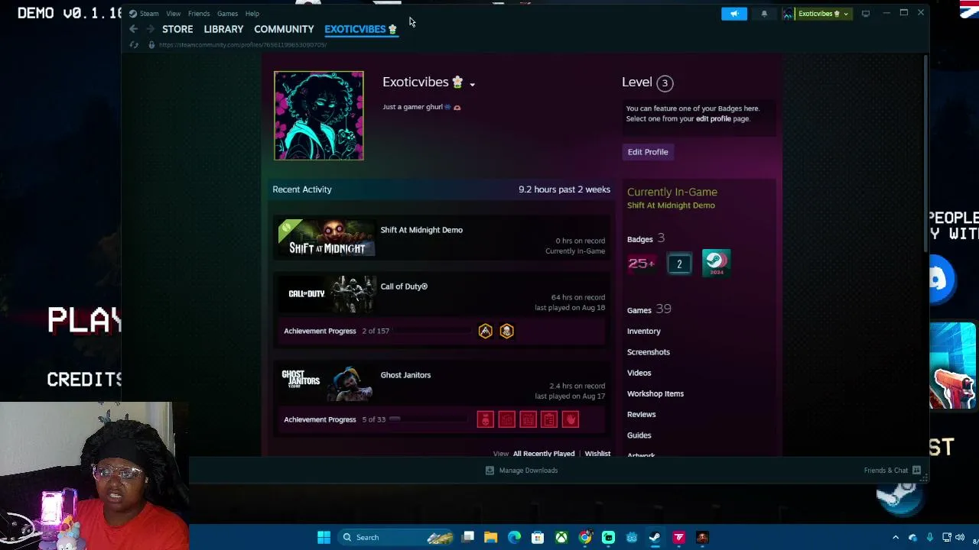Open the third Ghost Janitors achievement icon
The image size is (979, 550).
click(529, 419)
